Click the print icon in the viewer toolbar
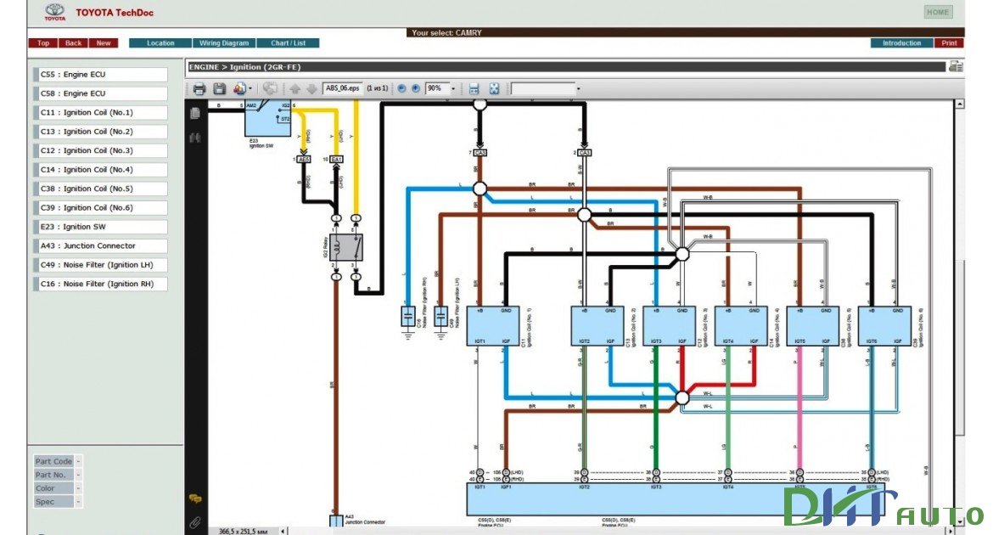The height and width of the screenshot is (535, 993). (x=199, y=89)
